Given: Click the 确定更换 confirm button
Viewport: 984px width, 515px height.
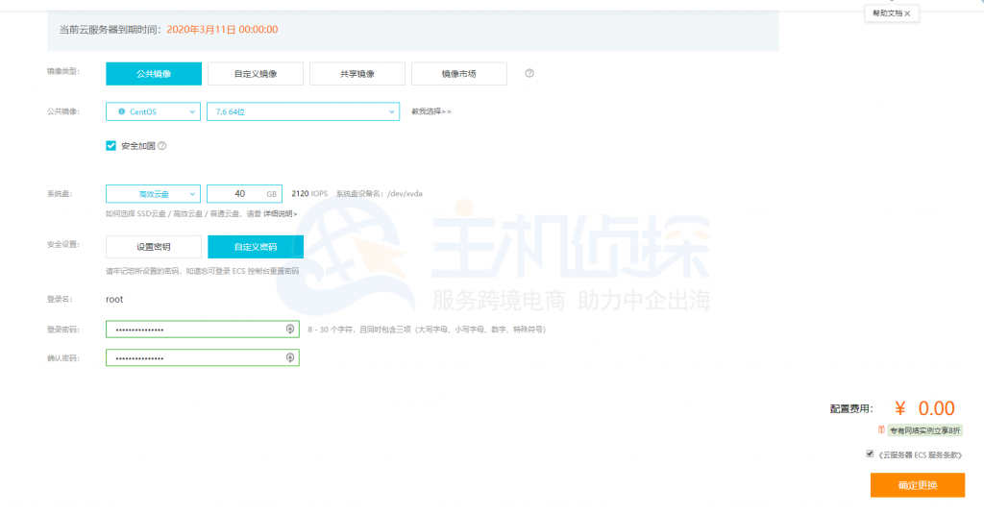Looking at the screenshot, I should tap(918, 485).
